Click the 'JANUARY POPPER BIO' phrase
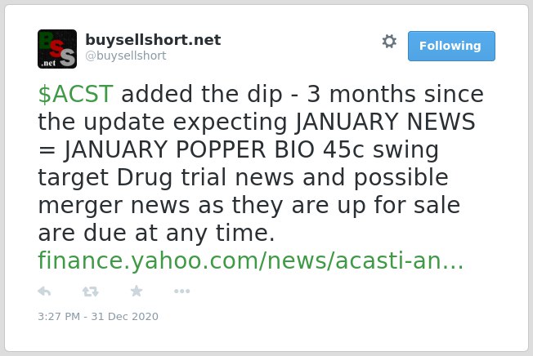 pyautogui.click(x=190, y=149)
